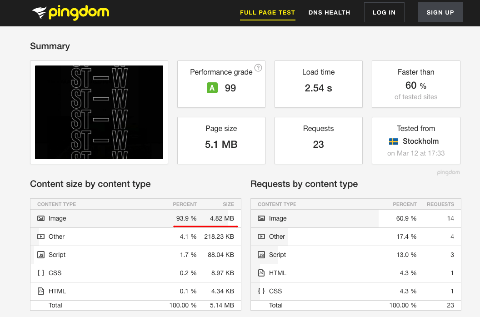Click the Load time 2.54 s value
The height and width of the screenshot is (317, 480).
318,88
